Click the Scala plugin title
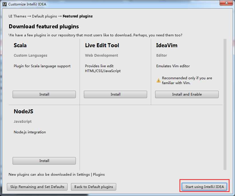The height and width of the screenshot is (196, 235). [x=20, y=45]
